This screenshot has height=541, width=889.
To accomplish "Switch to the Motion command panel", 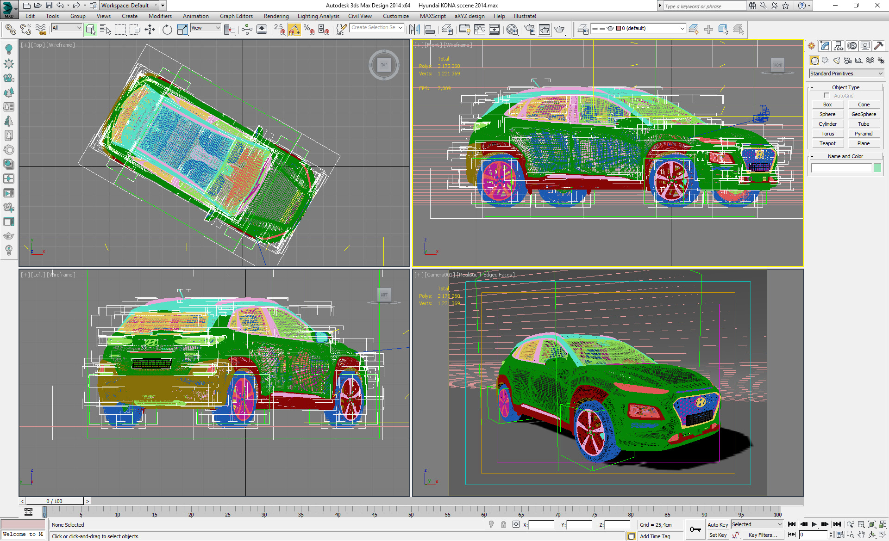I will click(x=852, y=46).
